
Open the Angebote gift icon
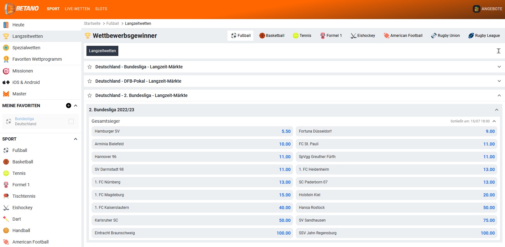tap(476, 9)
